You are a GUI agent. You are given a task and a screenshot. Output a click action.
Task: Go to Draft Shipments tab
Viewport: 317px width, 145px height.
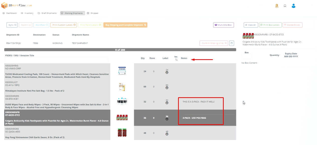tap(47, 13)
